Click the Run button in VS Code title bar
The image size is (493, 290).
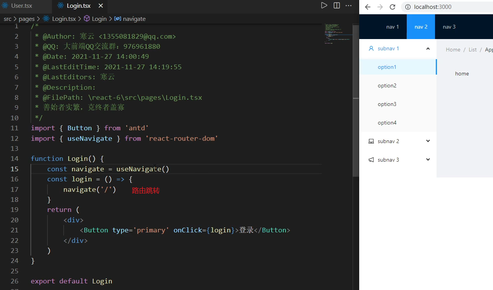click(324, 5)
